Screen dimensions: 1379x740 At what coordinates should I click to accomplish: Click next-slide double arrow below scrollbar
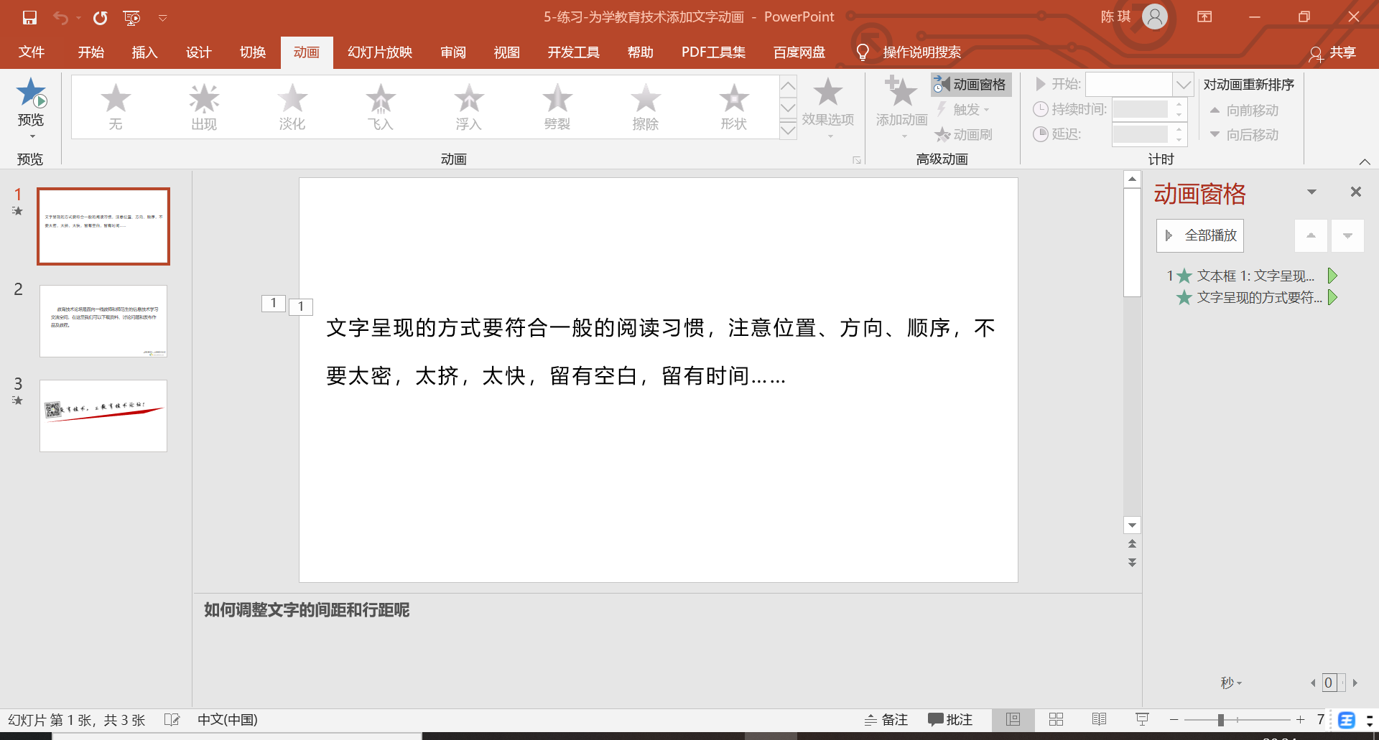click(1132, 563)
